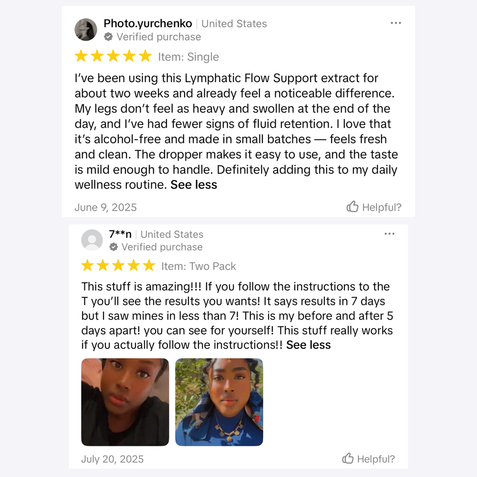
Task: Click the "Item: Two Pack" variant label
Action: [x=198, y=266]
